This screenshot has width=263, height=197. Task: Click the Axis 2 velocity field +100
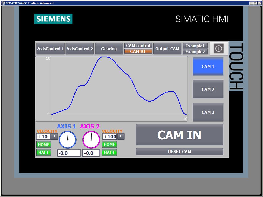pyautogui.click(x=110, y=137)
